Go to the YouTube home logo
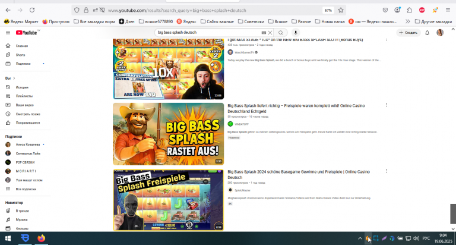This screenshot has width=456, height=245. pyautogui.click(x=27, y=33)
